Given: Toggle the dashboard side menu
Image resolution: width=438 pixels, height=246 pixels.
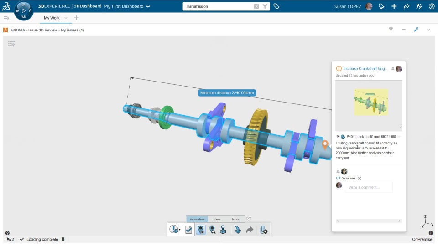Looking at the screenshot, I should click(x=6, y=18).
